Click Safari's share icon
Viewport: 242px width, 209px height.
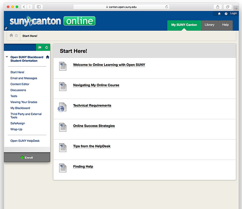218,7
